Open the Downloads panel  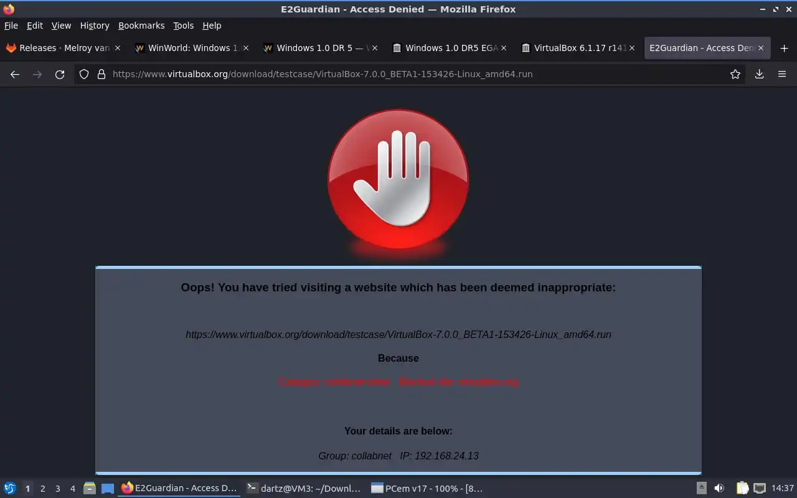point(759,74)
